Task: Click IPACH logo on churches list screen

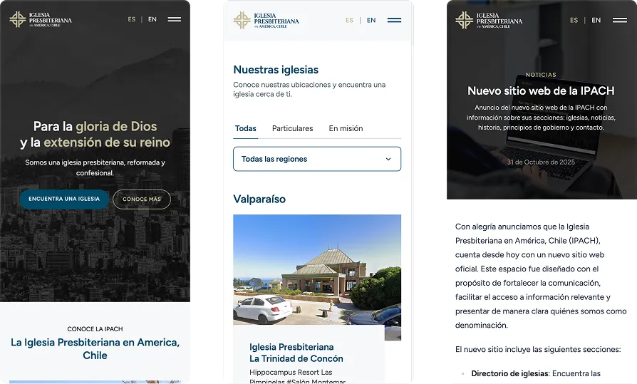Action: click(266, 21)
